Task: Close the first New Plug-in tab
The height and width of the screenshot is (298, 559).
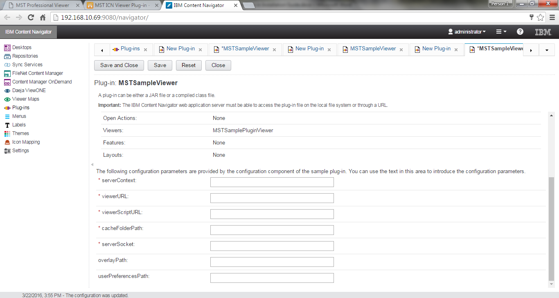Action: point(201,50)
